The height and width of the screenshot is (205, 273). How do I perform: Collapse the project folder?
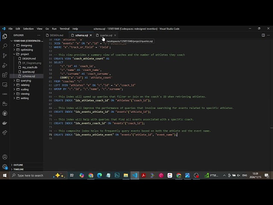(26, 54)
